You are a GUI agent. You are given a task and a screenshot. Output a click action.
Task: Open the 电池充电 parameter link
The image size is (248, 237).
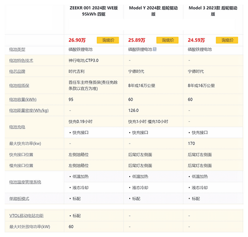pos(17,127)
